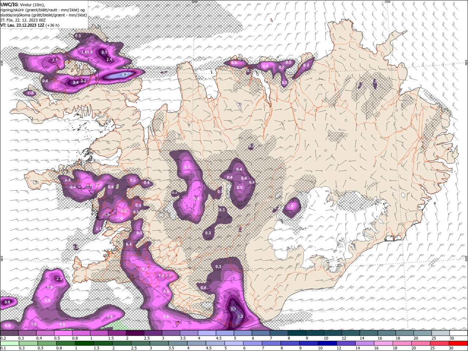Select the upper legend swatch between 14 and 16
Screen dimensions: 468x351
[369, 333]
